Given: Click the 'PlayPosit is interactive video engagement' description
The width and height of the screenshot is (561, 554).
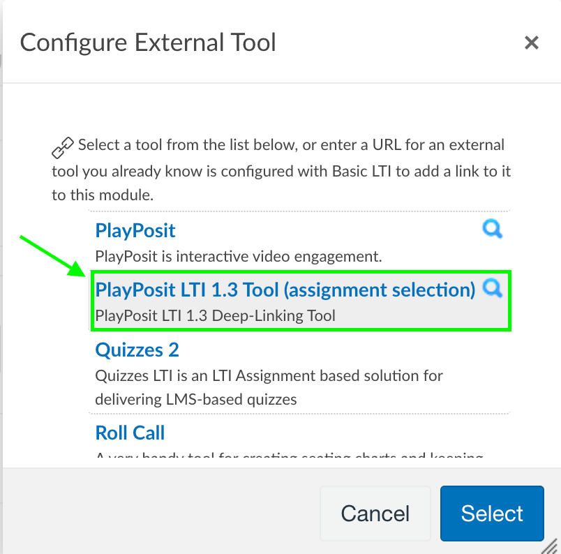Looking at the screenshot, I should coord(238,255).
